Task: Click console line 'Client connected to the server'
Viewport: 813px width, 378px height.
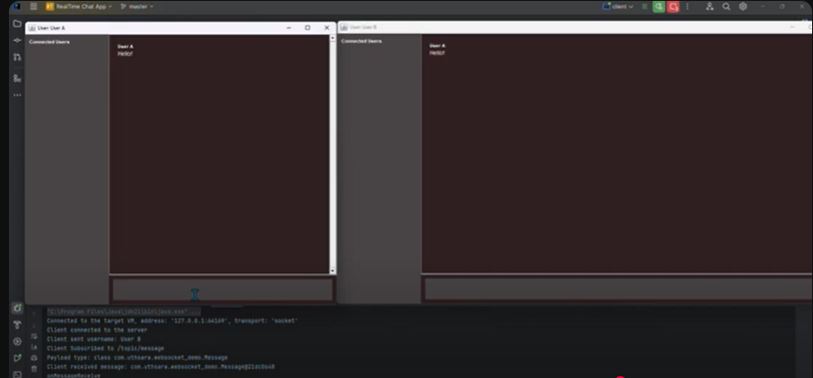Action: pyautogui.click(x=97, y=330)
